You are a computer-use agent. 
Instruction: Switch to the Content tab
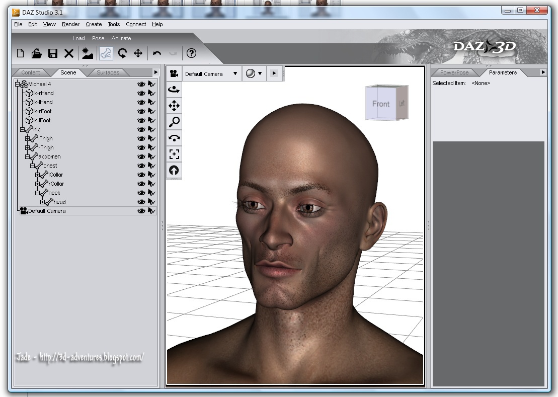click(x=30, y=72)
